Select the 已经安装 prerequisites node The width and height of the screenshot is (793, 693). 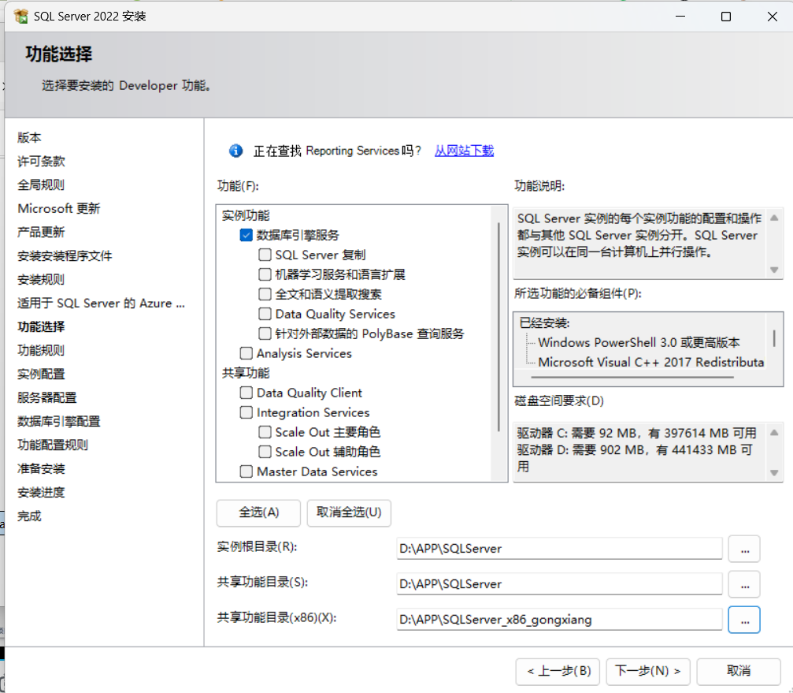tap(545, 323)
